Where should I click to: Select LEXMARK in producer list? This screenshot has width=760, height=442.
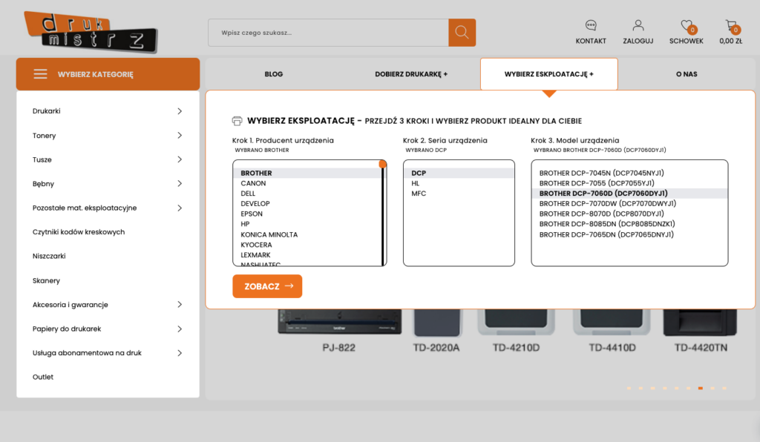(x=255, y=254)
